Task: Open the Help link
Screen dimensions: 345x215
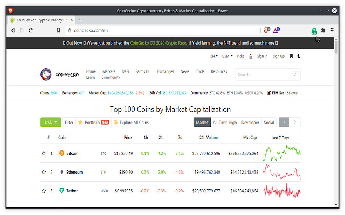Action: (x=240, y=56)
